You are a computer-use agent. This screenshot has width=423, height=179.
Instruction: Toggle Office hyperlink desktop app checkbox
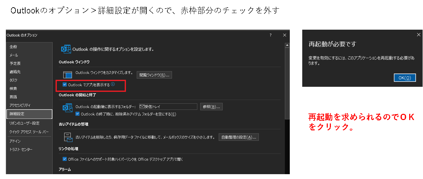65,159
